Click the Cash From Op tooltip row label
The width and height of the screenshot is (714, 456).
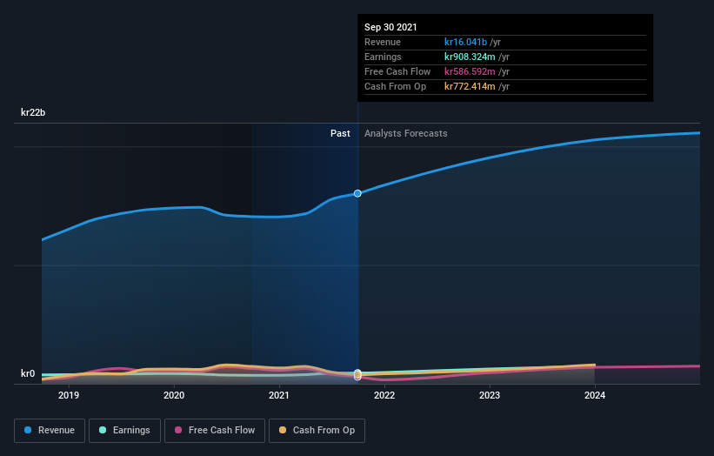(x=395, y=86)
